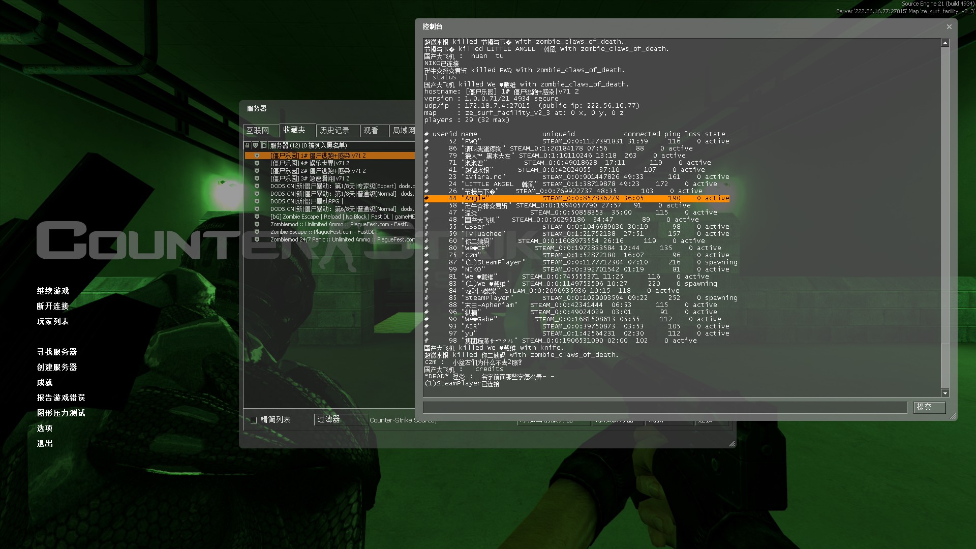Click the console command input field
Viewport: 976px width, 549px height.
[x=665, y=407]
